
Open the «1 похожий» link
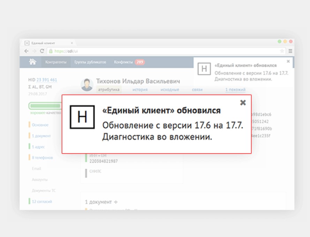[234, 89]
